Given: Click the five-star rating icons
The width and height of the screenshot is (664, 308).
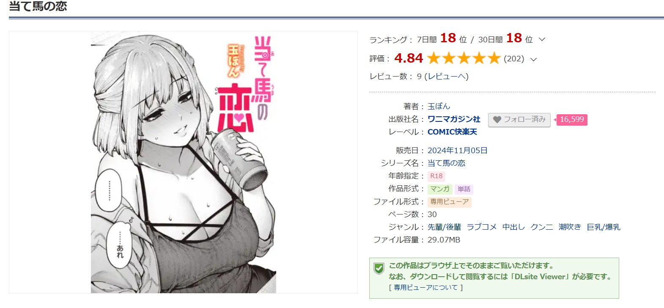Looking at the screenshot, I should click(x=464, y=58).
